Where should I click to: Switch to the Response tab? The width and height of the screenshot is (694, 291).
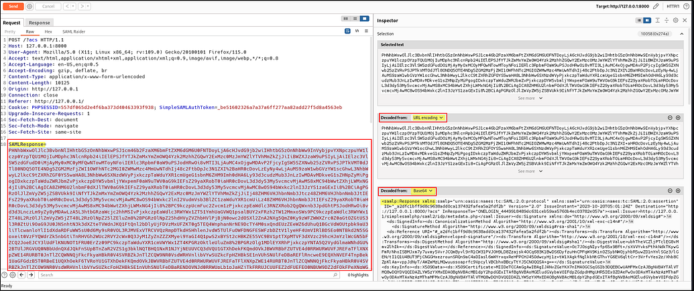[40, 22]
